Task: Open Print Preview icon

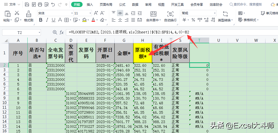Action: (x=47, y=4)
